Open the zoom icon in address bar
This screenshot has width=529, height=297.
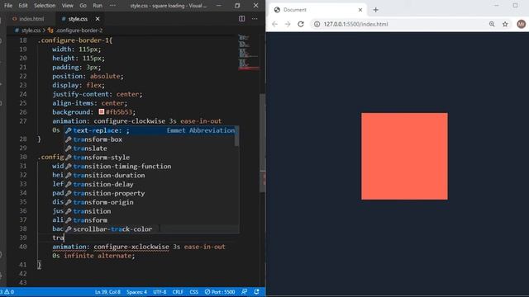(x=492, y=24)
